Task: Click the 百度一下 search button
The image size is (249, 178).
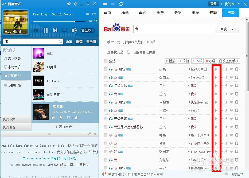Action: [x=227, y=29]
